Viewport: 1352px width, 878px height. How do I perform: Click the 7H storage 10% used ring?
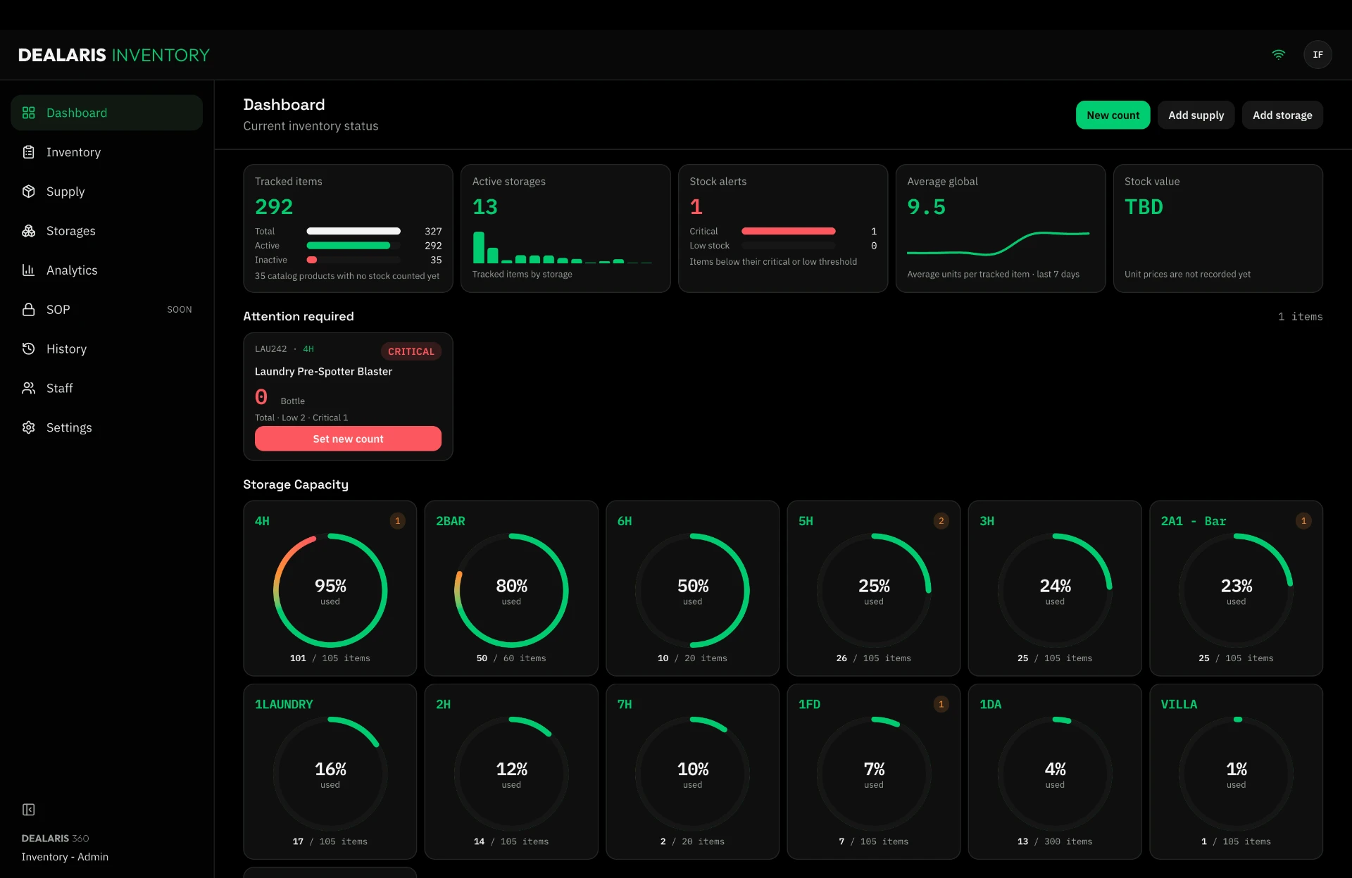click(x=692, y=773)
